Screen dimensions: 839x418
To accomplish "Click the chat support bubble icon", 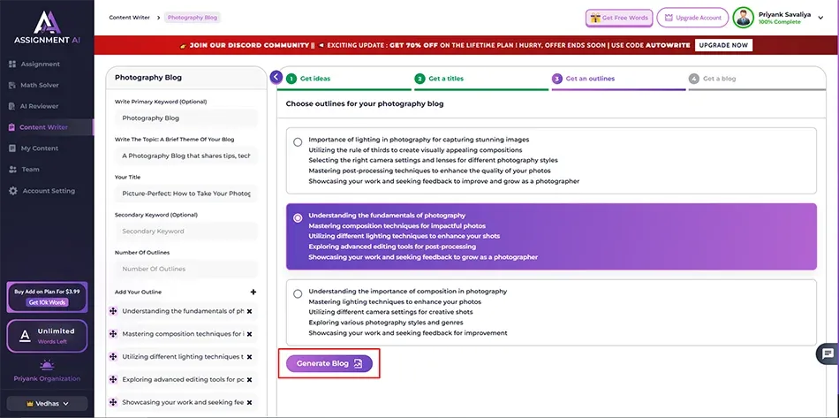I will (827, 353).
